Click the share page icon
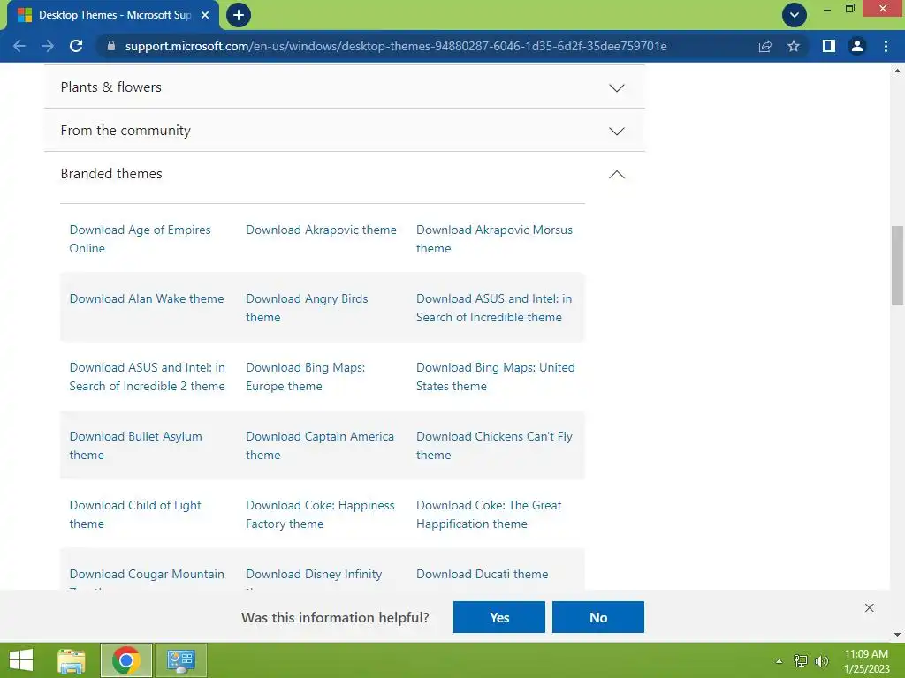This screenshot has width=905, height=678. 765,46
